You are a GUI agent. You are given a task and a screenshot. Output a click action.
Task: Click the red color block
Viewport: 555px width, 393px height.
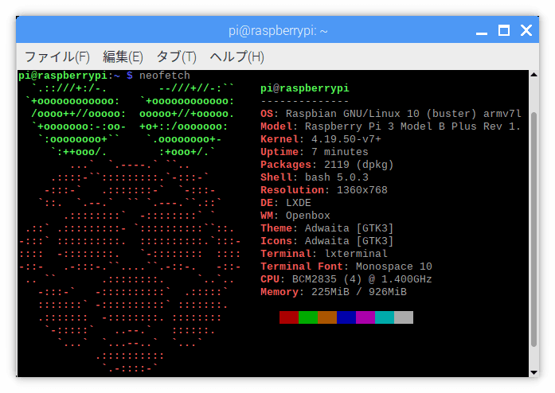[x=289, y=317]
